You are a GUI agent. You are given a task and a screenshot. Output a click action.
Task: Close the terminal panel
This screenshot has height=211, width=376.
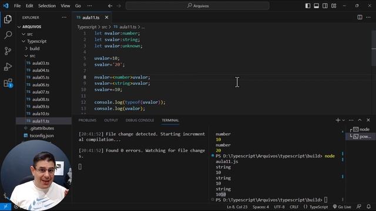point(368,120)
